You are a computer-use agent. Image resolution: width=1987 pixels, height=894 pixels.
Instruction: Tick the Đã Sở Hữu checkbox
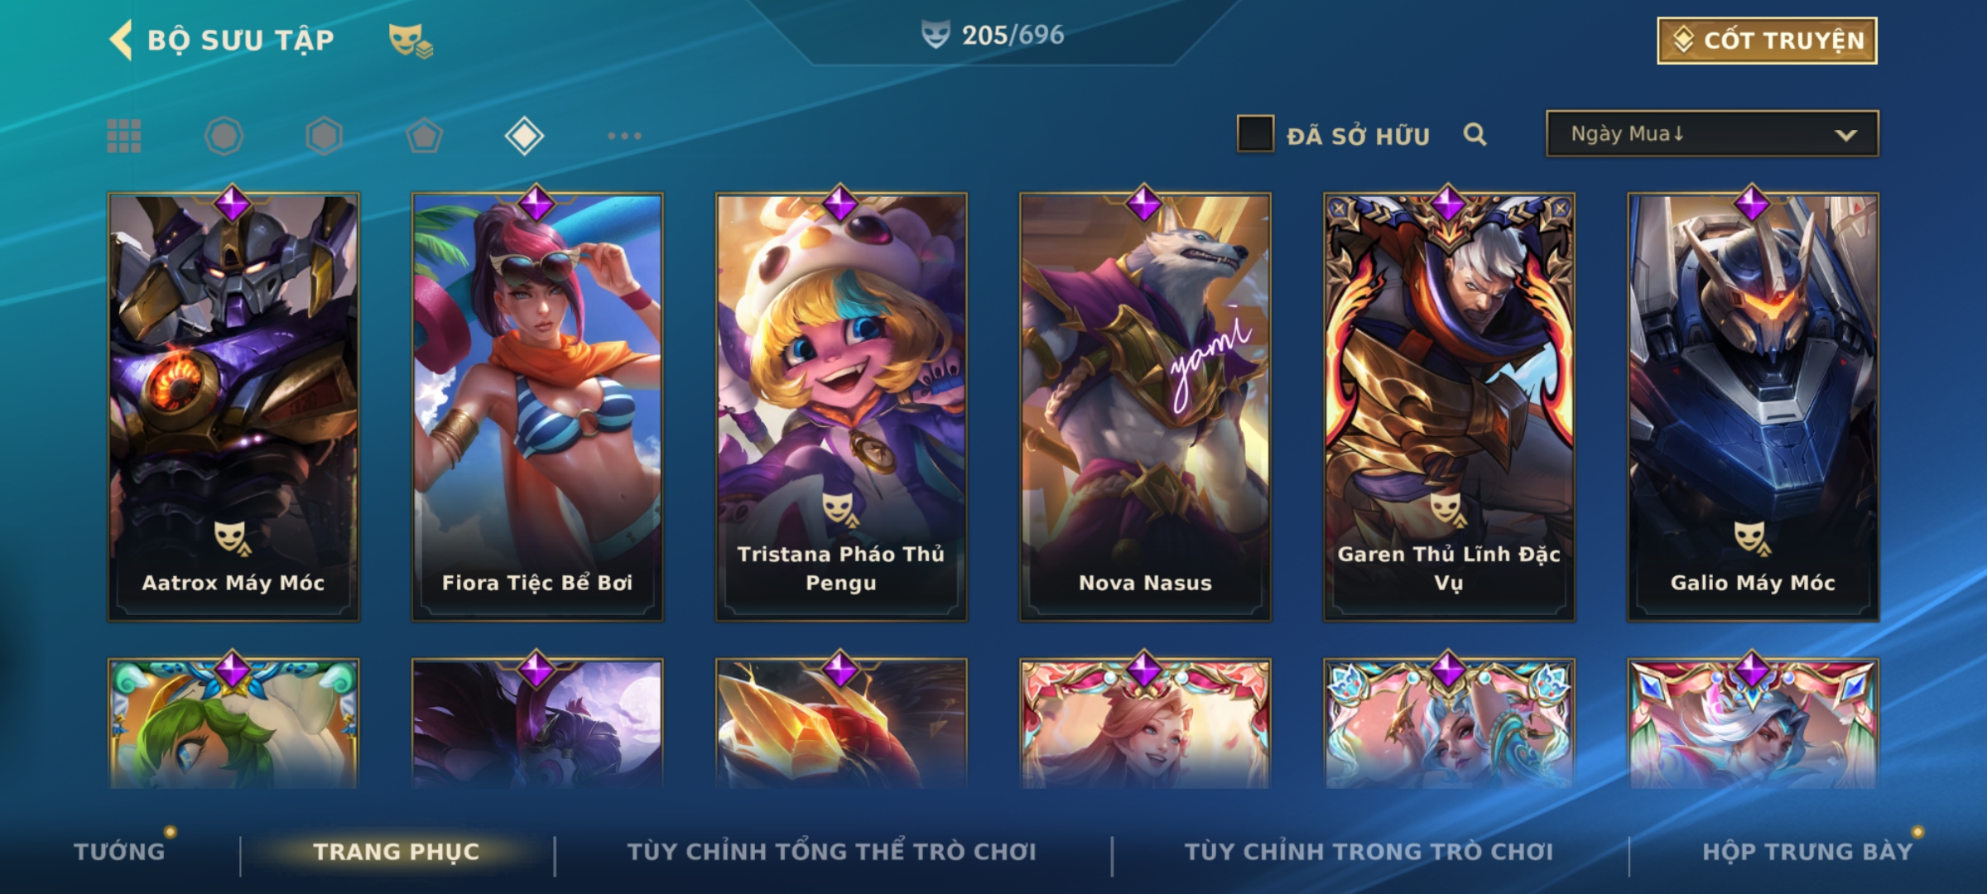point(1255,134)
